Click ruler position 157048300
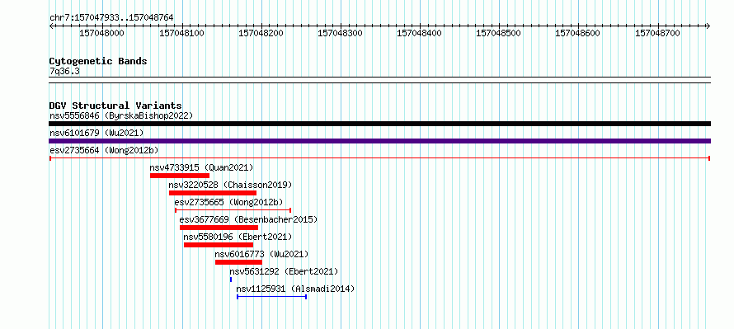Viewport: 734px width, 329px height. (x=340, y=33)
